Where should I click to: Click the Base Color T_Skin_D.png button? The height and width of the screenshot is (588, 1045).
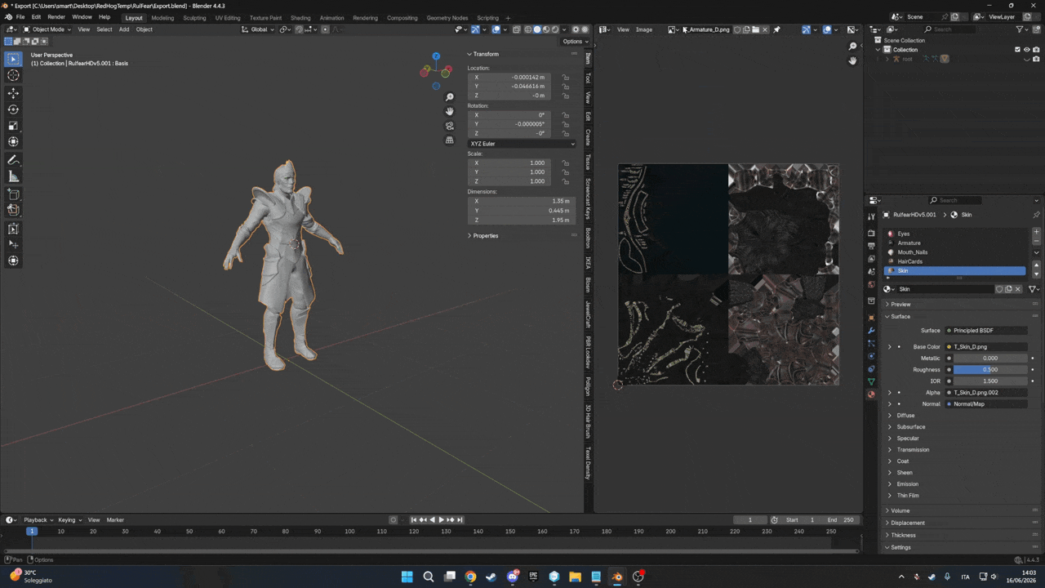pos(986,347)
